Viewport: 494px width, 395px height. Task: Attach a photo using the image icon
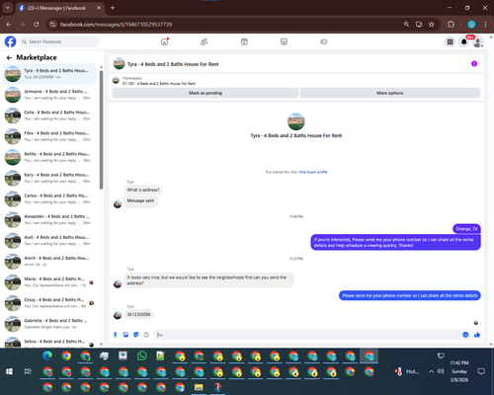(125, 335)
